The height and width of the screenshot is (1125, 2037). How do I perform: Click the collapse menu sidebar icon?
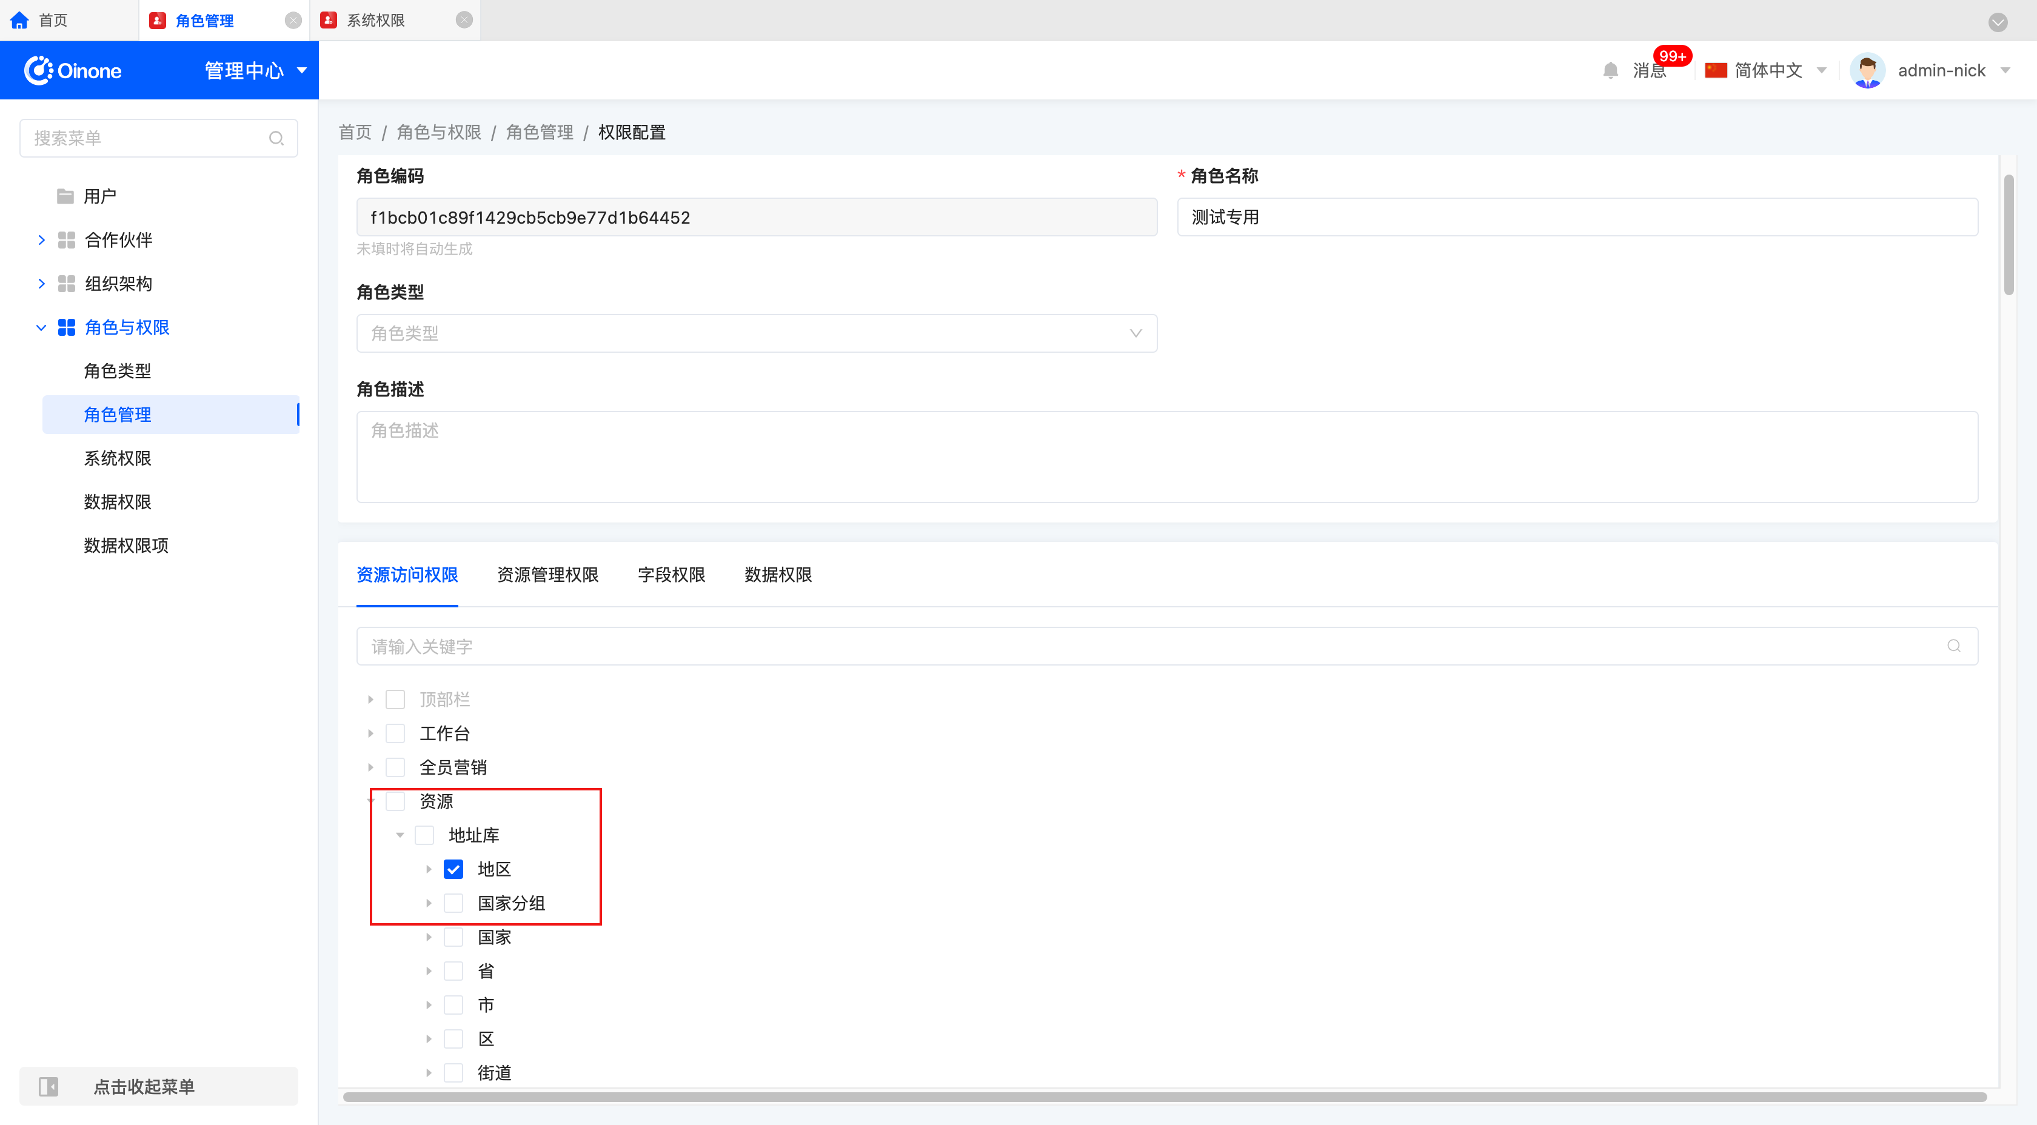[48, 1086]
